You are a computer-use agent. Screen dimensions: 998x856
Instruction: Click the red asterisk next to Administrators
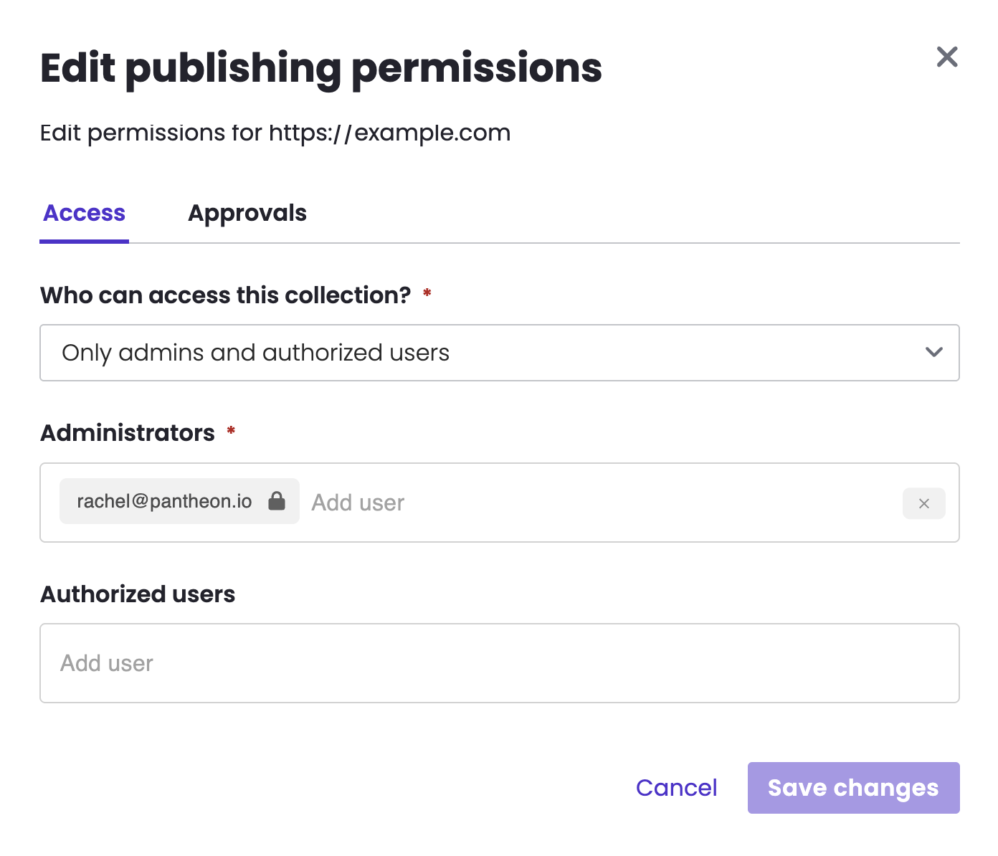(231, 431)
